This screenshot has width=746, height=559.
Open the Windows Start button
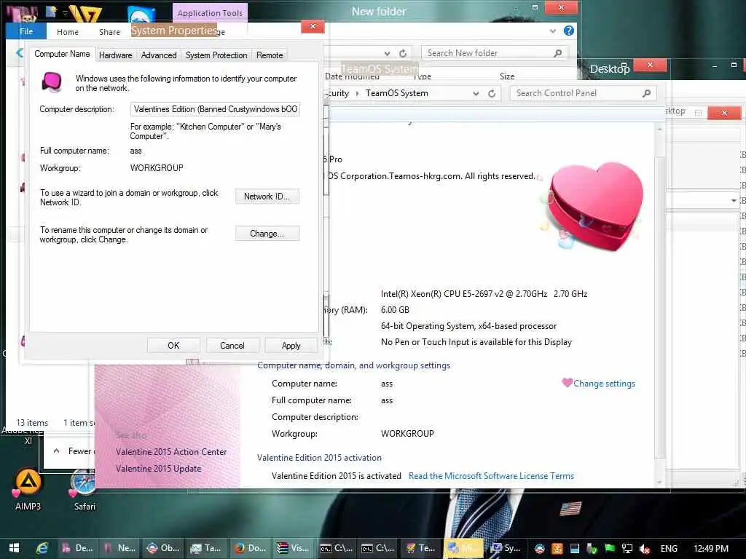coord(15,548)
